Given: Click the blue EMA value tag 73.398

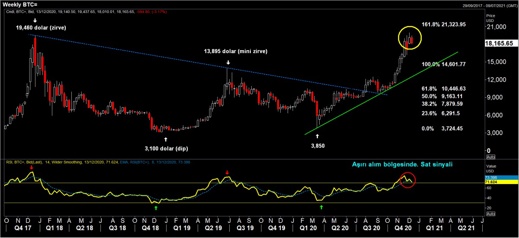Looking at the screenshot, I should [501, 178].
